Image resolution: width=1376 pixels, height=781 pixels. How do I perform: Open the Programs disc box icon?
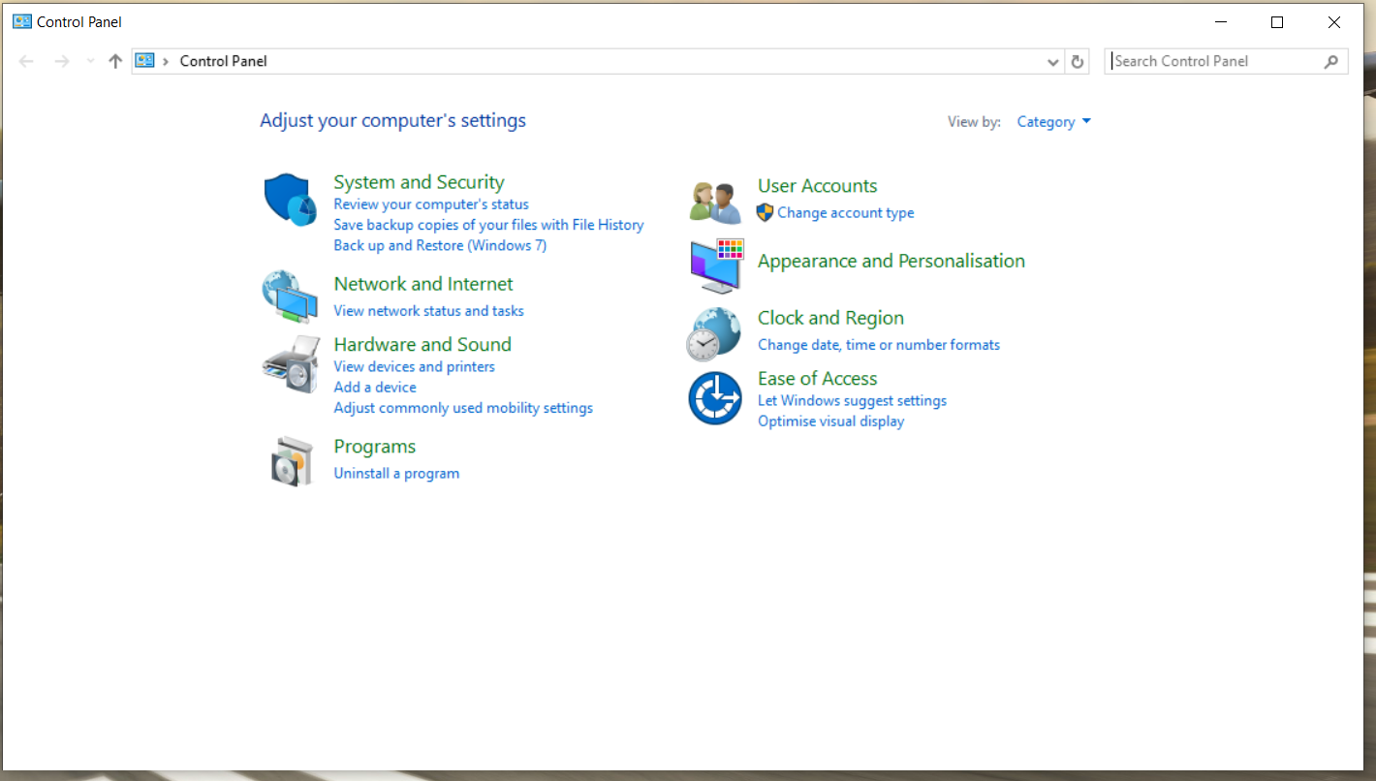pos(292,461)
